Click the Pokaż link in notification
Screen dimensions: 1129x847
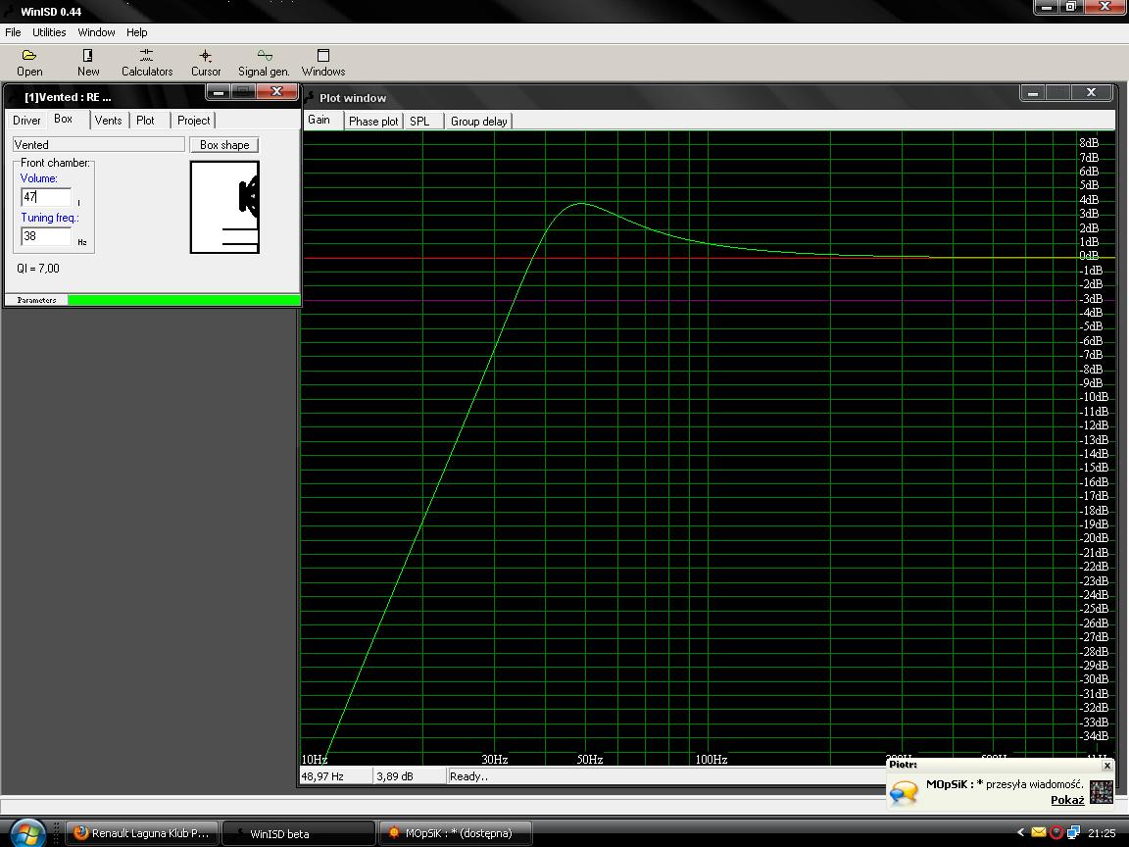(x=1066, y=800)
